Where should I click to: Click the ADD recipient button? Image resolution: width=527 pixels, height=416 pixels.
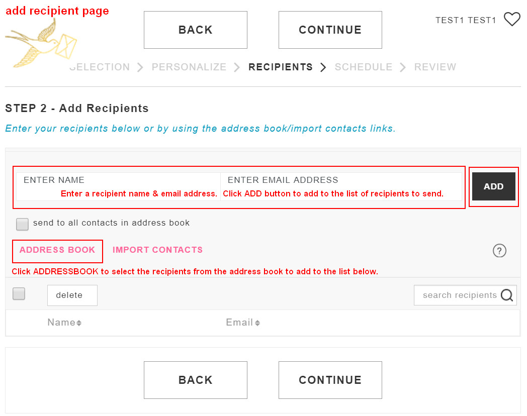493,186
